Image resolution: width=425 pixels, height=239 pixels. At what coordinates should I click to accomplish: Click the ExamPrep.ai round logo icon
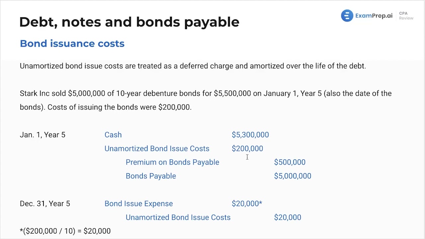click(x=347, y=16)
